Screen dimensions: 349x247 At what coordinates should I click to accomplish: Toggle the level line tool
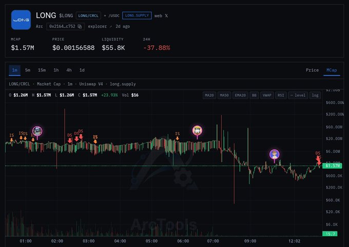(x=298, y=96)
